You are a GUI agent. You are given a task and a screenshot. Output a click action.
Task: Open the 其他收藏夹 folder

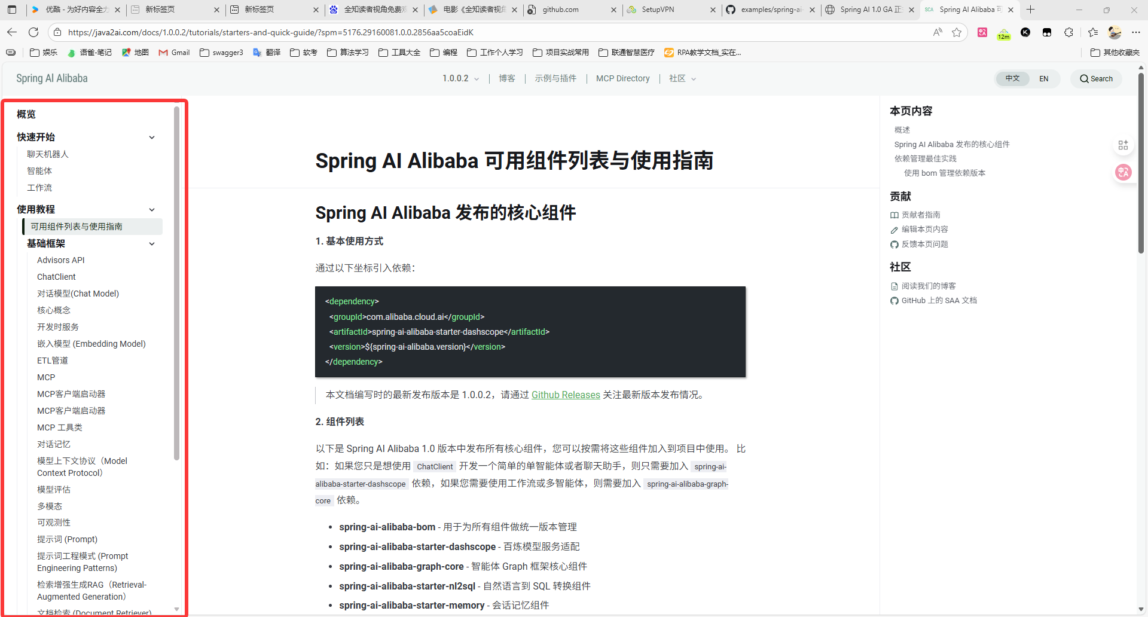click(x=1115, y=53)
